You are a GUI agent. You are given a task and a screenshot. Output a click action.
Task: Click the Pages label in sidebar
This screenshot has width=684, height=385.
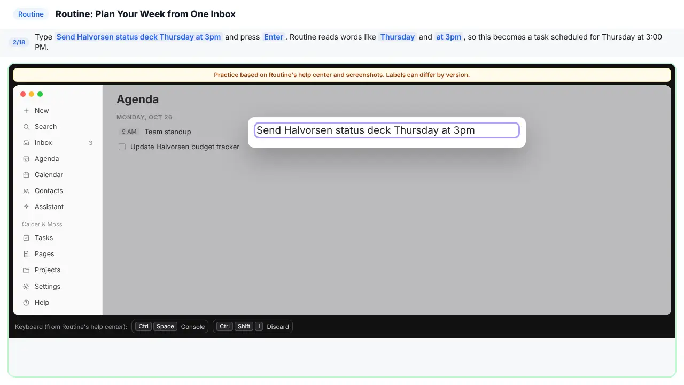point(44,254)
